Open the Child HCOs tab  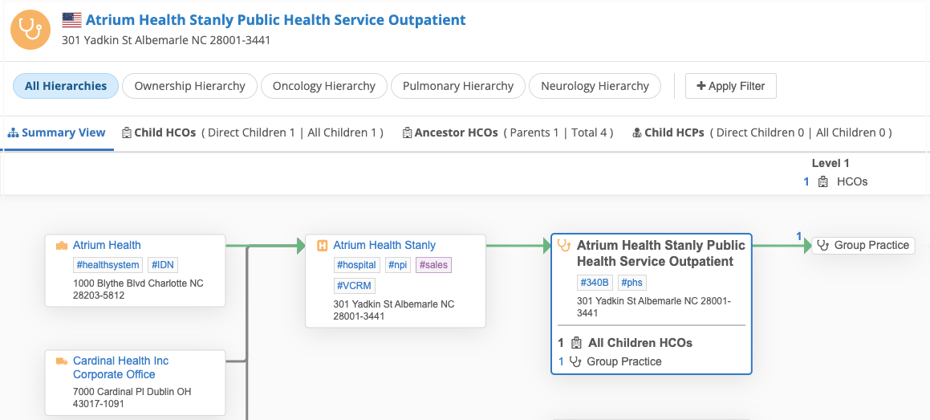click(164, 133)
